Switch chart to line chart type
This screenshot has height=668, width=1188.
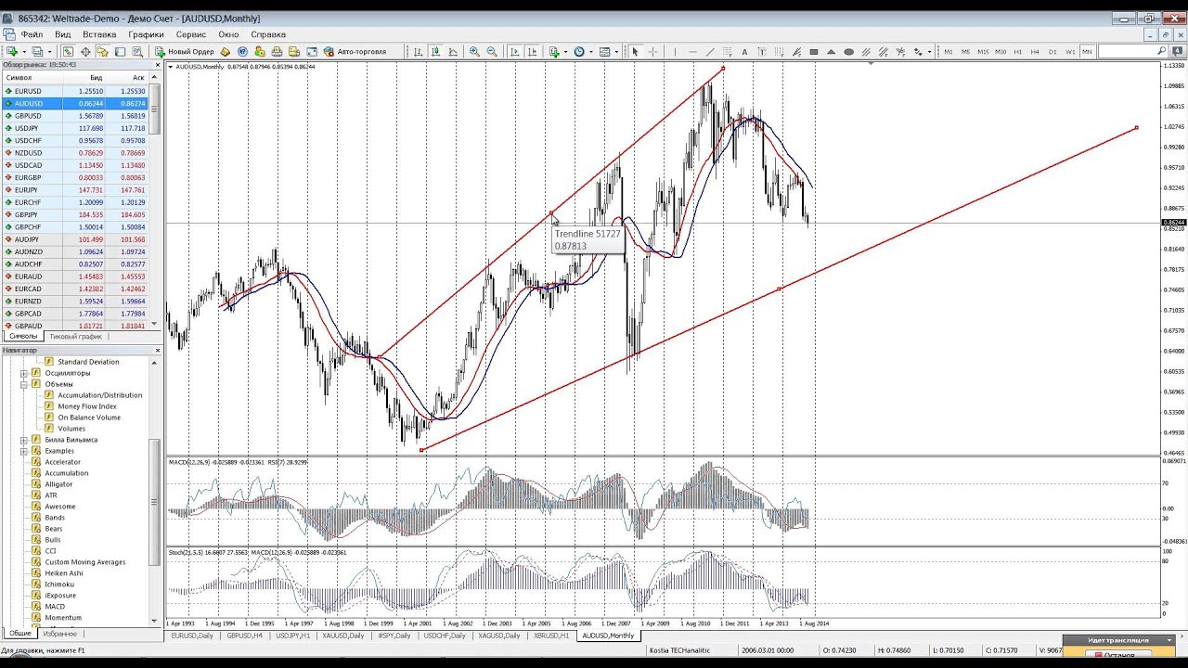click(x=452, y=52)
